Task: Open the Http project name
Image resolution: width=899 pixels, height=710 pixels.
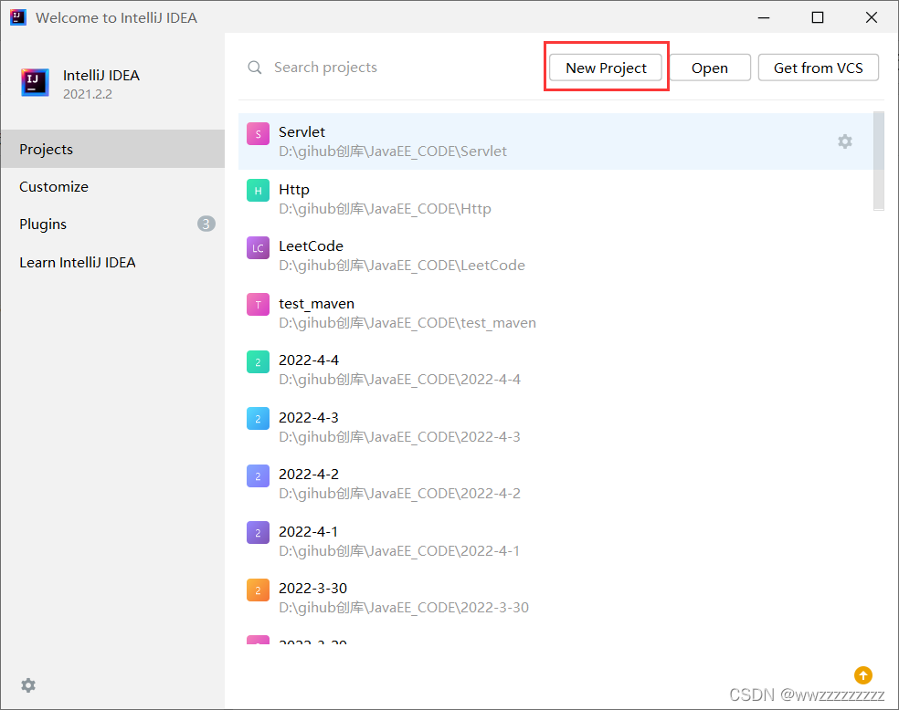Action: pos(293,189)
